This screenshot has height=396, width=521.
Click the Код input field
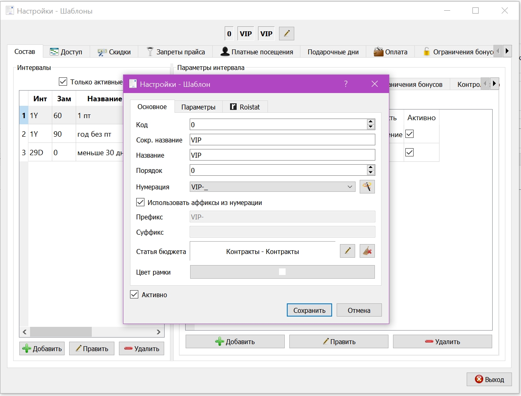click(x=278, y=124)
